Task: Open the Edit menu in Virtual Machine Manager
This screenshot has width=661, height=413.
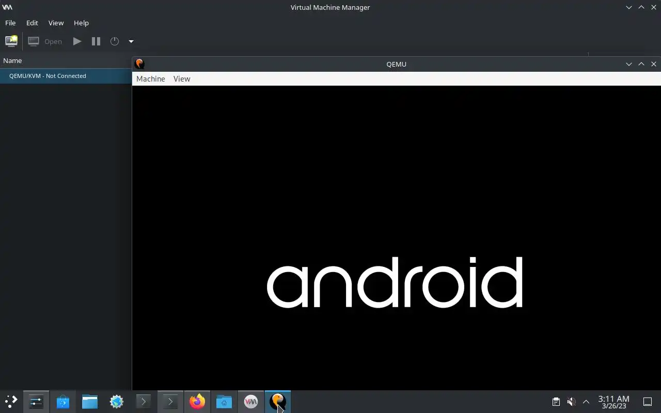Action: tap(32, 23)
